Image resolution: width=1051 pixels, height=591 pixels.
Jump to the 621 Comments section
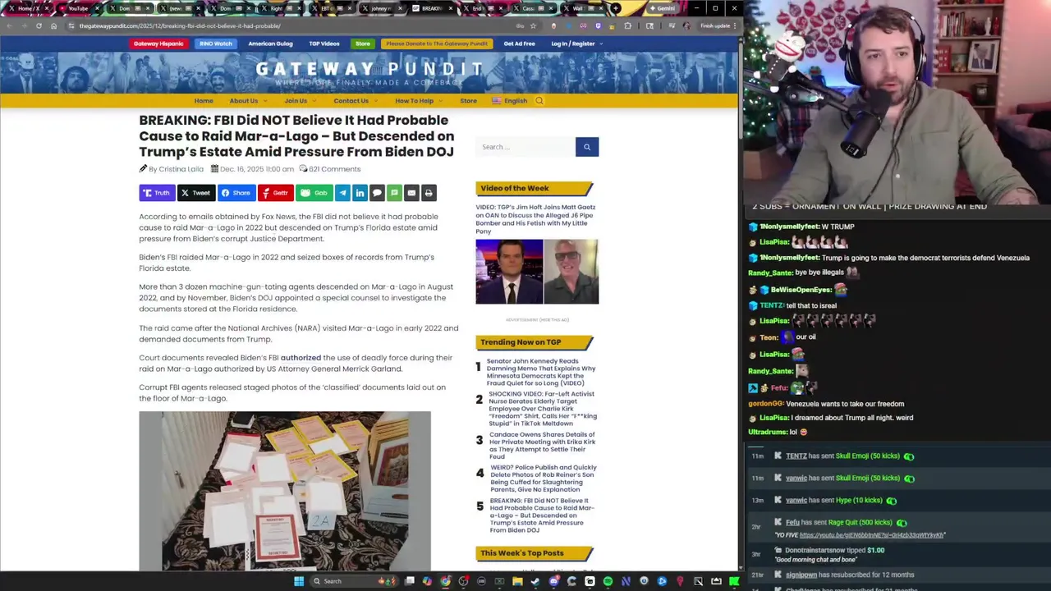click(x=334, y=169)
